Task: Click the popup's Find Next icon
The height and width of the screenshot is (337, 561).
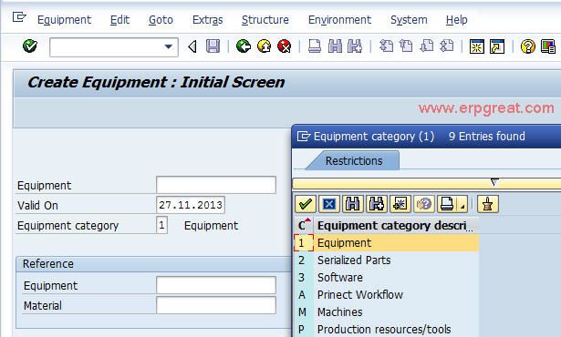Action: [377, 204]
